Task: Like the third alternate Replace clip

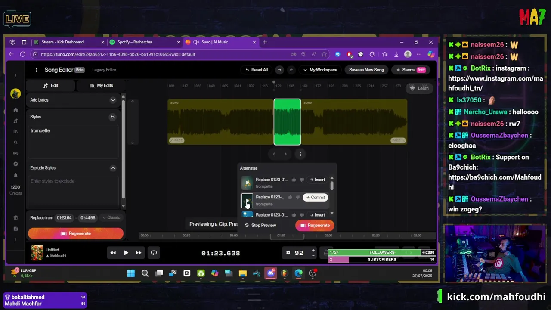Action: (x=294, y=215)
